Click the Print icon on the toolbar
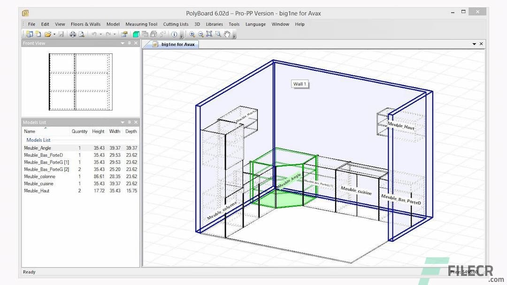 [73, 34]
